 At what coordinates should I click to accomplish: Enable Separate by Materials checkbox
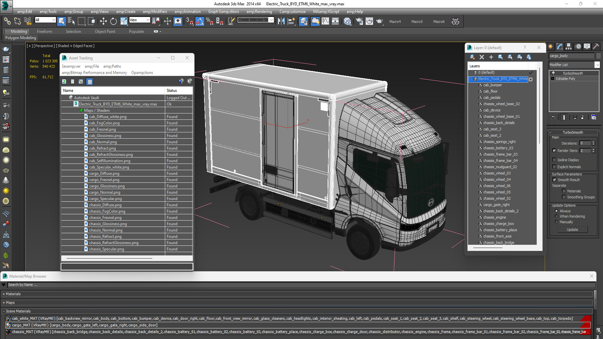tap(564, 191)
